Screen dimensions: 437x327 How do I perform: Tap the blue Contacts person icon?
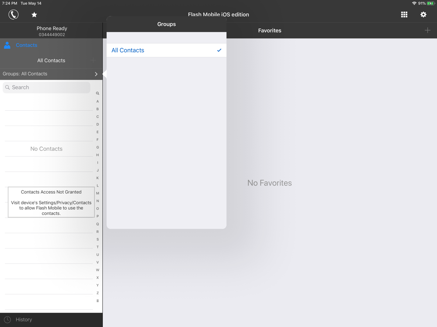pos(7,45)
